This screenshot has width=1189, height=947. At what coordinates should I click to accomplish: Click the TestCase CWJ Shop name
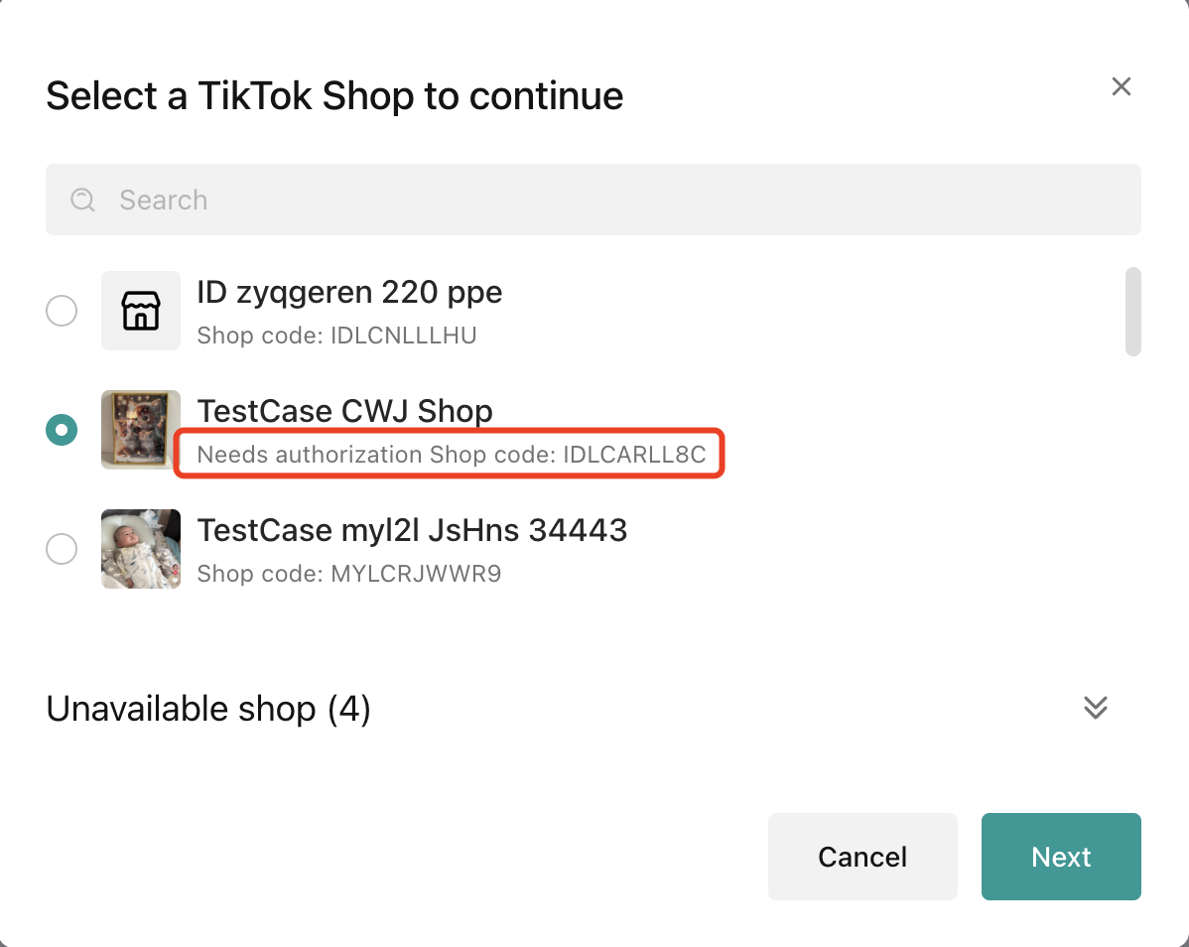point(344,411)
